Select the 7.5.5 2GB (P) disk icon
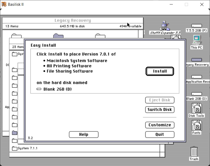This screenshot has height=166, width=210. pyautogui.click(x=196, y=26)
